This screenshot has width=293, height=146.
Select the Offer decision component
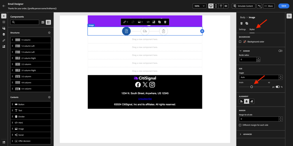(30, 141)
